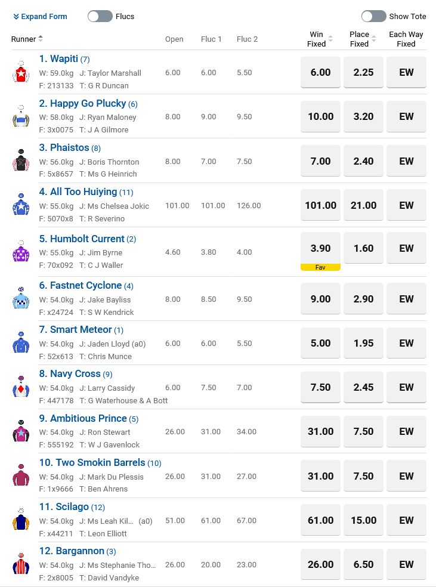Open the Ambitious Prince runner link
Screen dimensions: 436x587
pyautogui.click(x=88, y=418)
